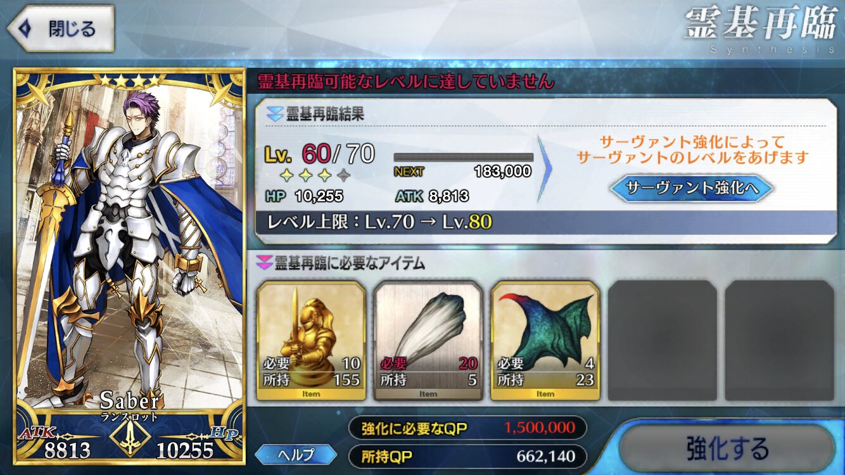
Task: Tap the 霊基再臨結果 section triangle icon
Action: [x=274, y=115]
